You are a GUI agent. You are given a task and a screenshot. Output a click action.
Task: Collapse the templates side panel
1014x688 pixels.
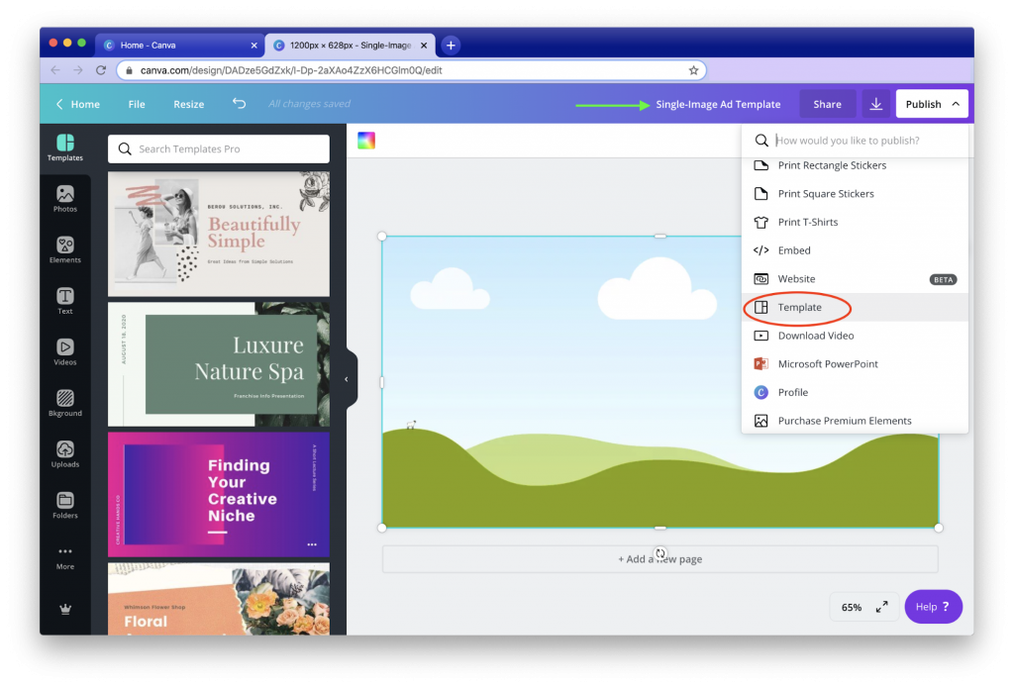pos(346,379)
